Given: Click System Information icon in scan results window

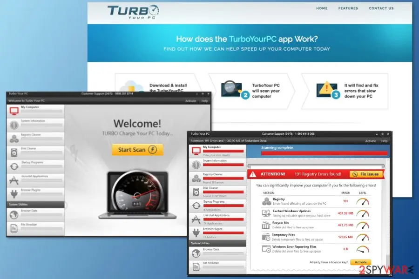Looking at the screenshot, I should (196, 165).
